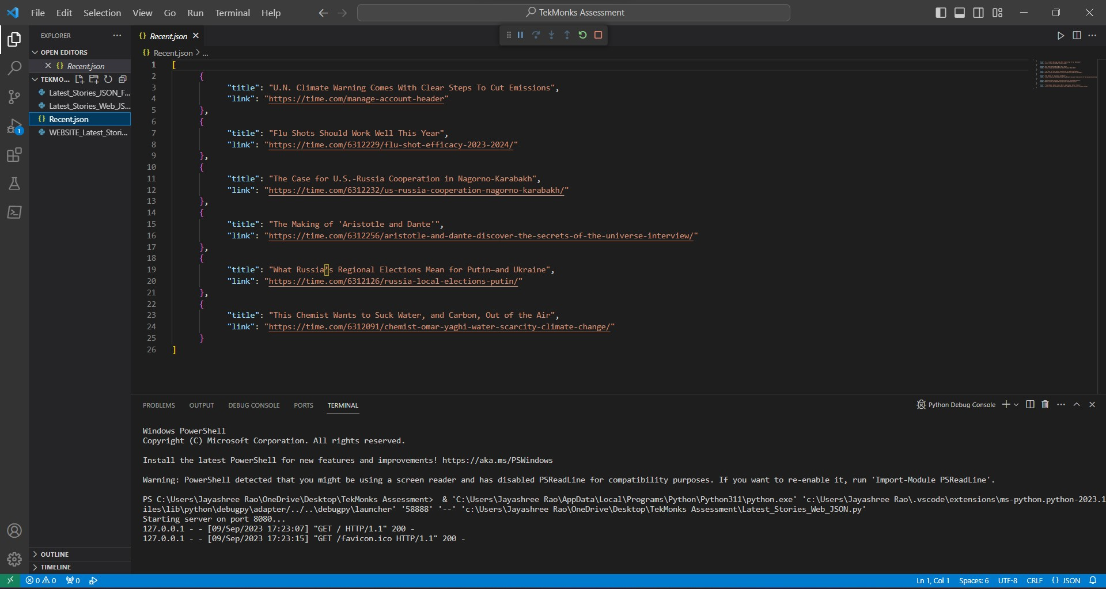Split the terminal panel
Image resolution: width=1106 pixels, height=589 pixels.
tap(1029, 405)
